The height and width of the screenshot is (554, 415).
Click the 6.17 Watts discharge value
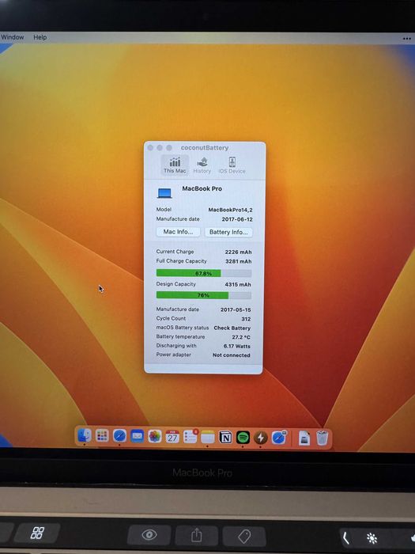237,347
